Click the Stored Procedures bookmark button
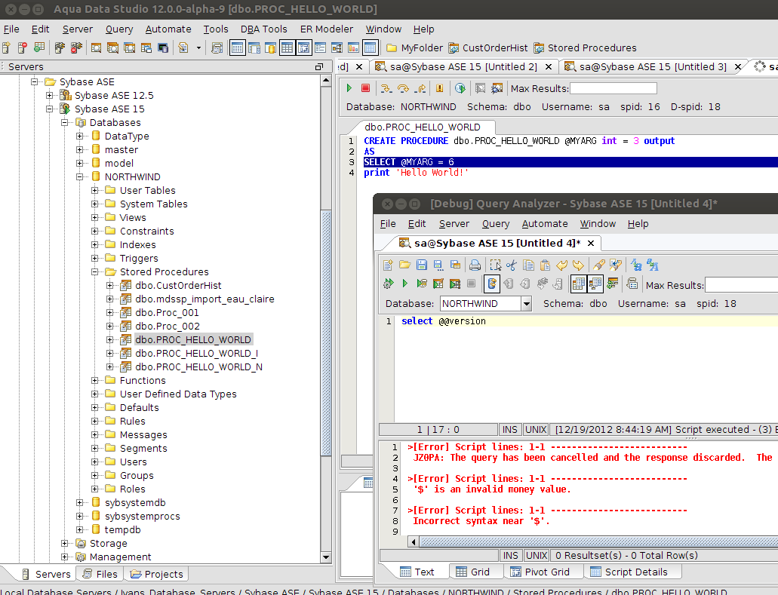The height and width of the screenshot is (595, 778). tap(585, 48)
